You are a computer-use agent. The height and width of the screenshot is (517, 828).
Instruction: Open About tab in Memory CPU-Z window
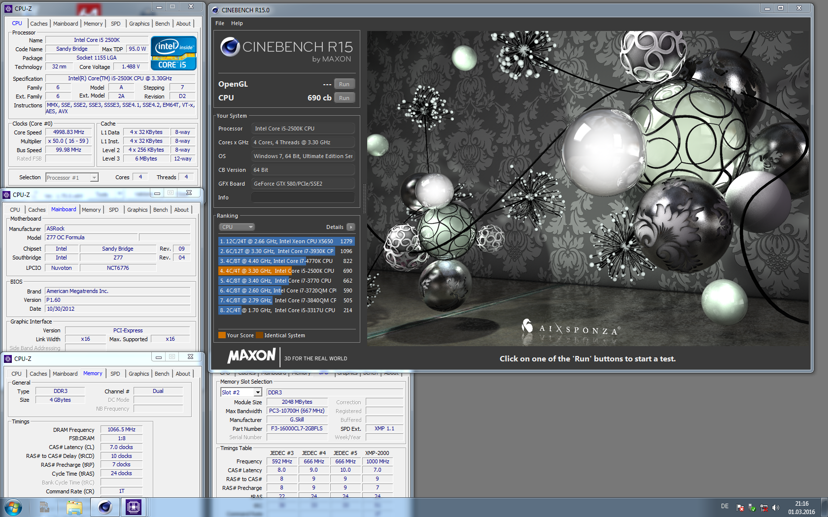coord(183,374)
